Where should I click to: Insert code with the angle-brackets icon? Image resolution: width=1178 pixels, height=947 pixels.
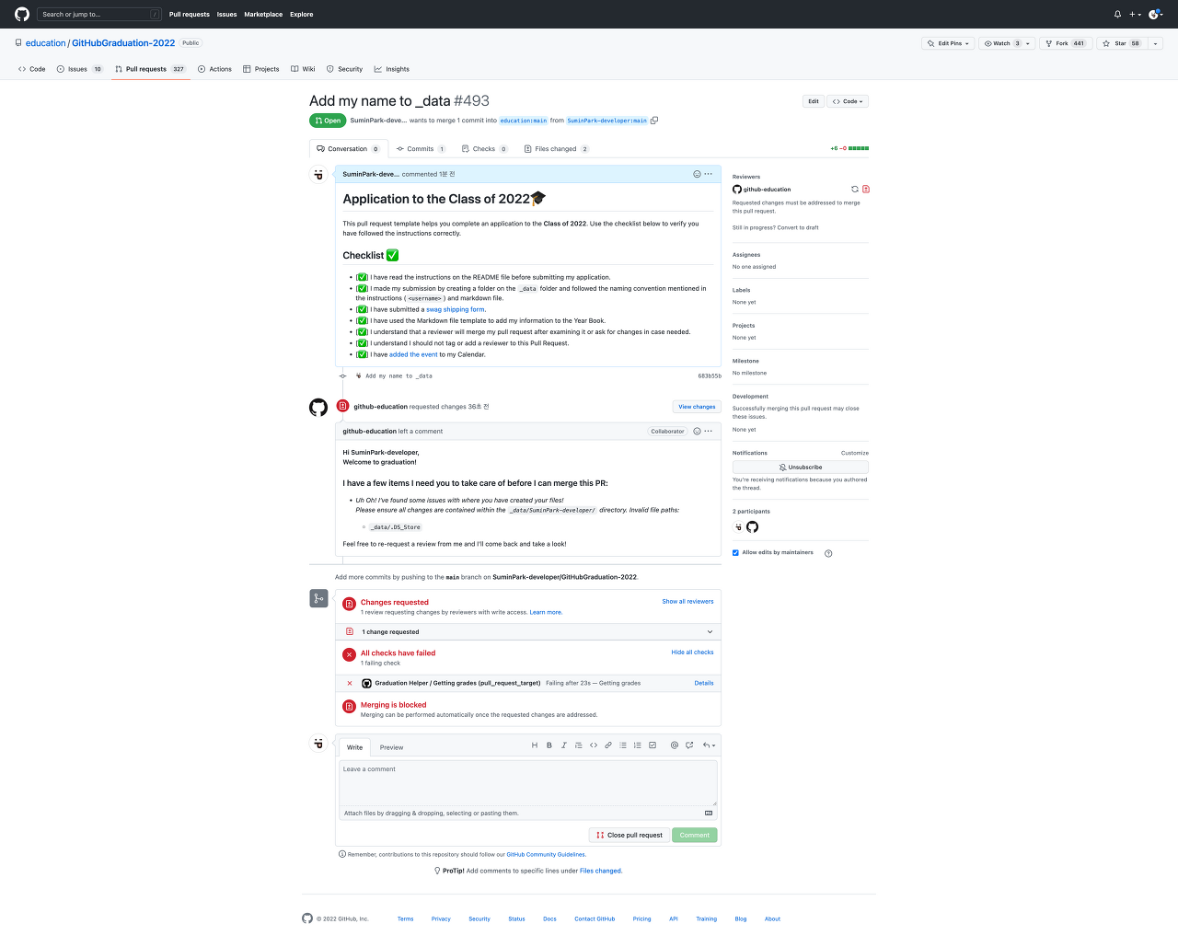pos(594,745)
